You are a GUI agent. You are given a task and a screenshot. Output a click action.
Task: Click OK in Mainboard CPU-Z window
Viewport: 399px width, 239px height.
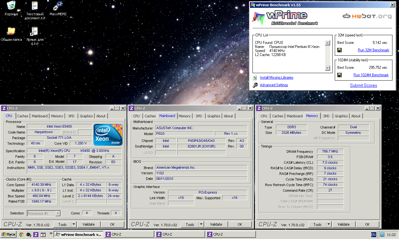240,224
